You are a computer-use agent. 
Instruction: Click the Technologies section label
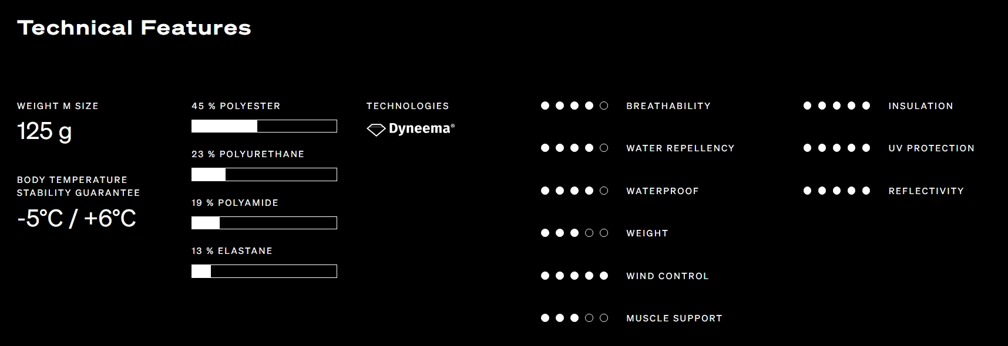coord(408,106)
